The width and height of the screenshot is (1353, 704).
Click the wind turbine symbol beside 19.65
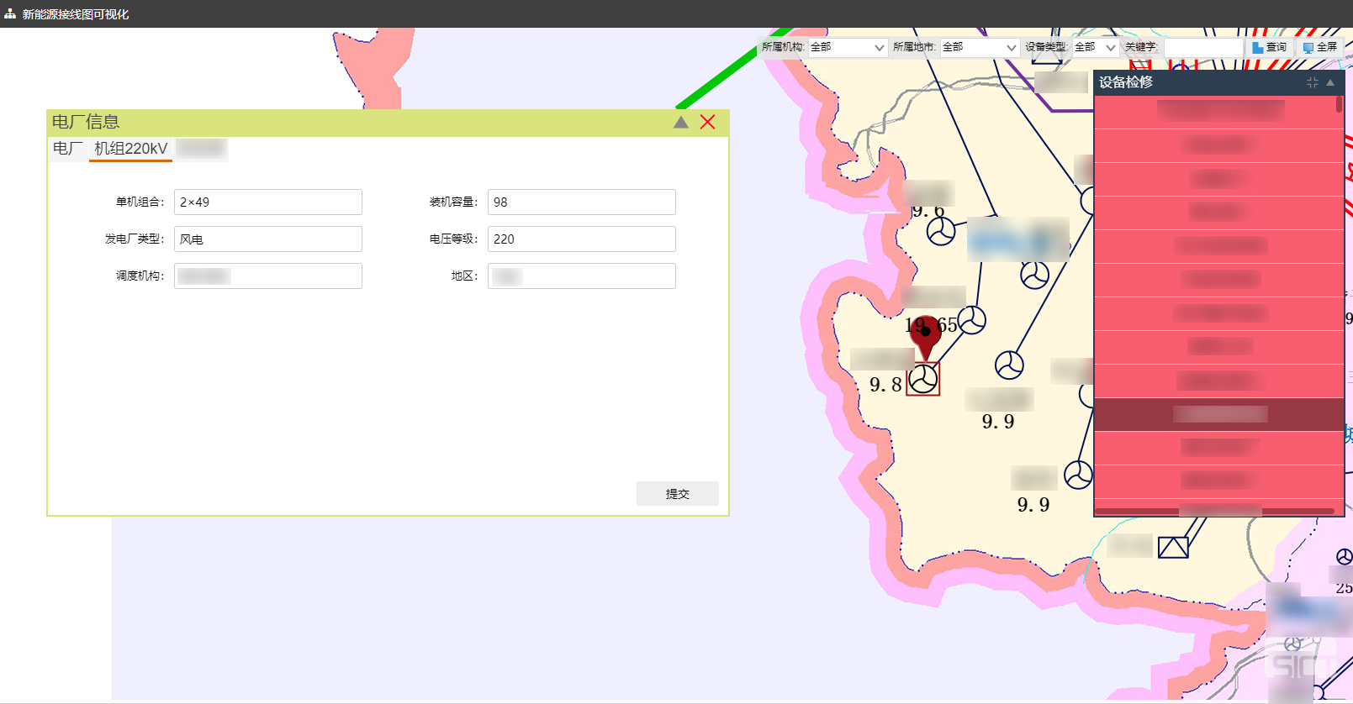[x=971, y=319]
